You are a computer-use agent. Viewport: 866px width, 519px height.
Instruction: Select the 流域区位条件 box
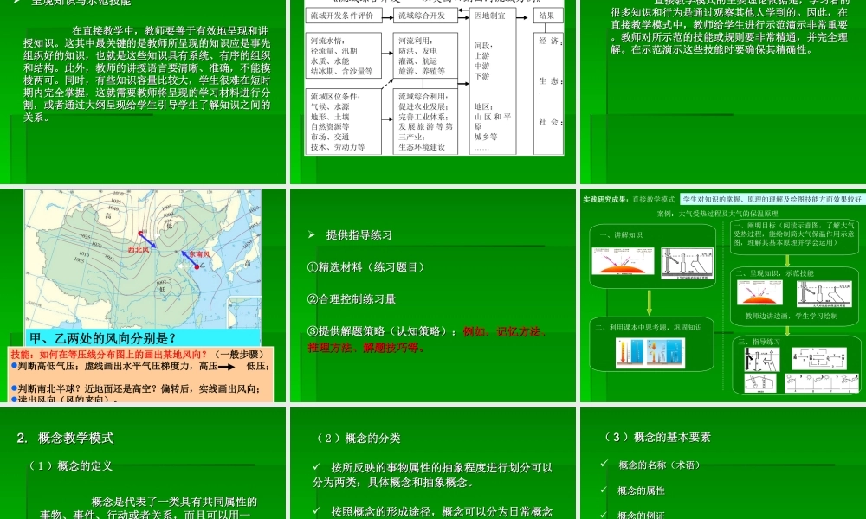343,121
